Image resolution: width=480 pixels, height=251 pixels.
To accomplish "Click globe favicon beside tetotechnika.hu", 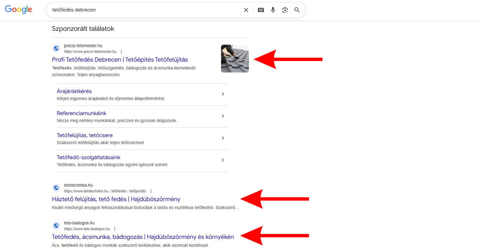I will click(56, 188).
